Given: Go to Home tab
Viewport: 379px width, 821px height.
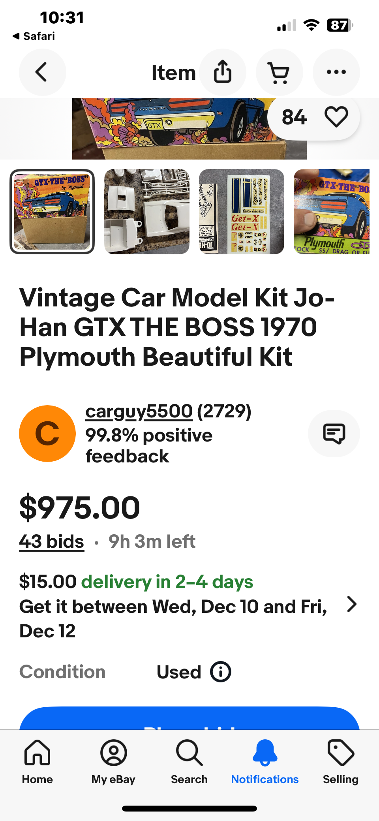Looking at the screenshot, I should point(38,762).
